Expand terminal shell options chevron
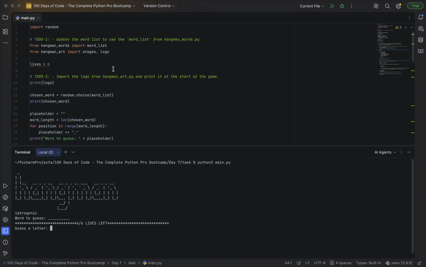 tap(73, 152)
